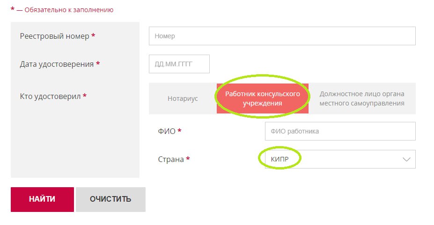Click the Реестровый номер input field
Image resolution: width=434 pixels, height=225 pixels.
282,36
